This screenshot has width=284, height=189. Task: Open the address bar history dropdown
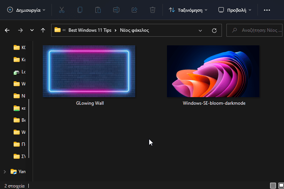[x=200, y=30]
